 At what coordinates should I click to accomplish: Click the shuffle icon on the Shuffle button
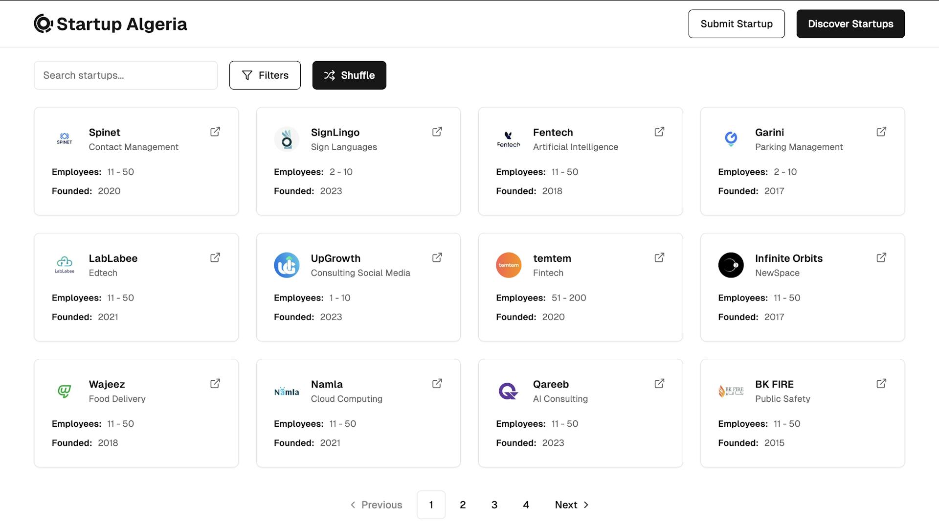[329, 75]
